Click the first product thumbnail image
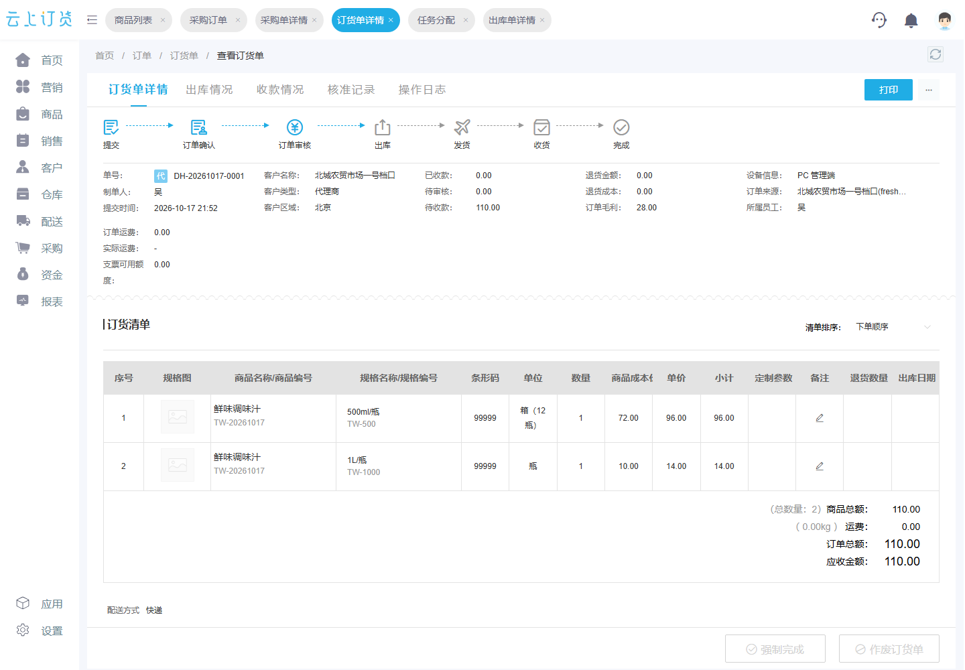Image resolution: width=965 pixels, height=670 pixels. click(178, 417)
